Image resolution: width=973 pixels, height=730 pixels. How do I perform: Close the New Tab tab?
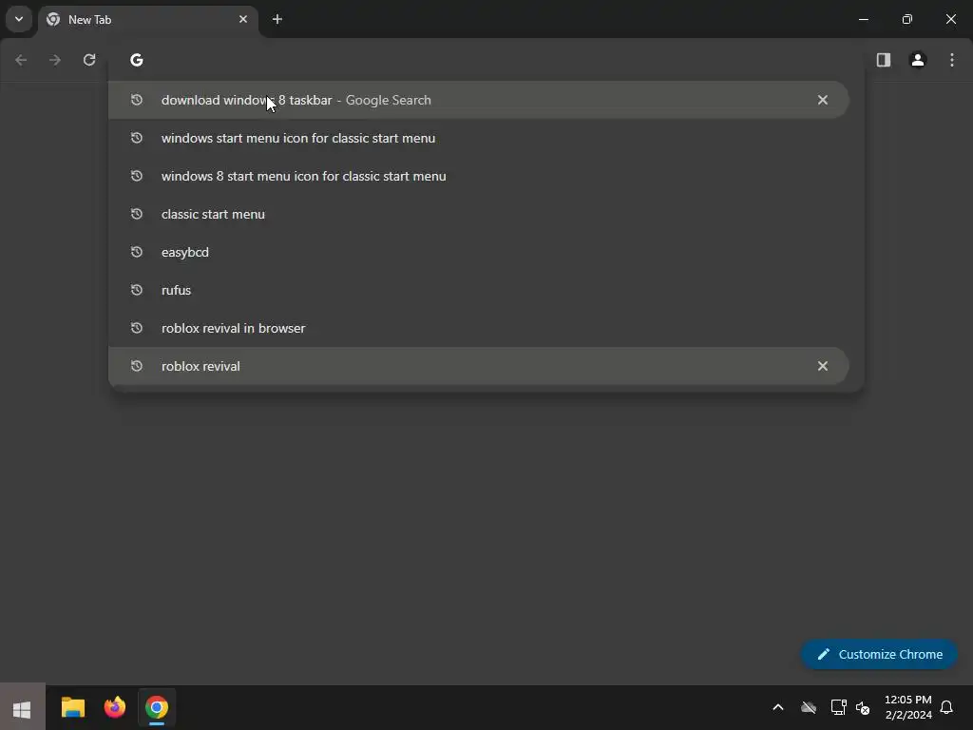[243, 19]
